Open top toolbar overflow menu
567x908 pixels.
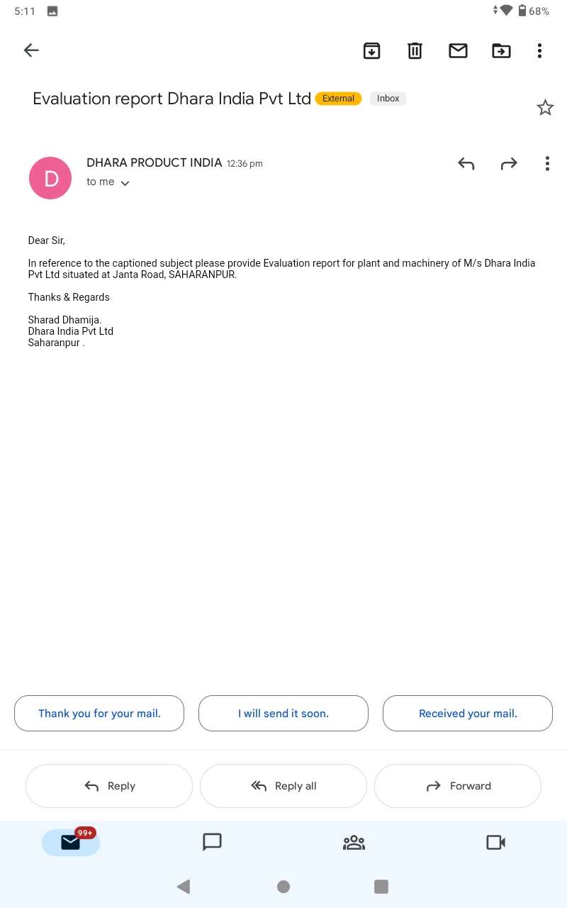539,50
